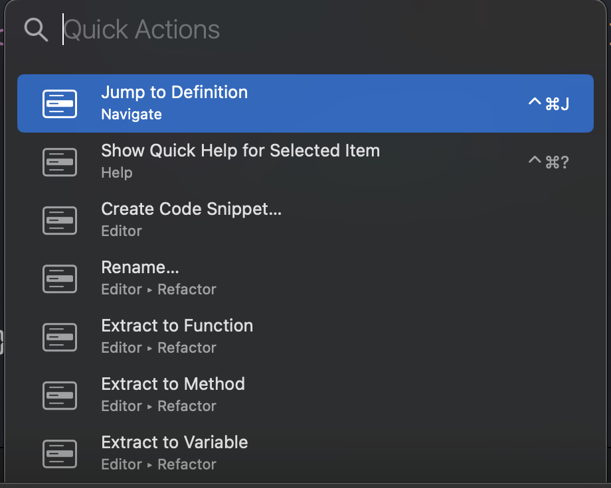This screenshot has width=611, height=488.
Task: Select the Jump to Definition action
Action: pyautogui.click(x=305, y=103)
